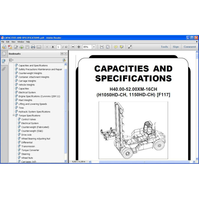Open the Attachments paperclip panel icon
This screenshot has height=199, width=199.
click(x=4, y=69)
